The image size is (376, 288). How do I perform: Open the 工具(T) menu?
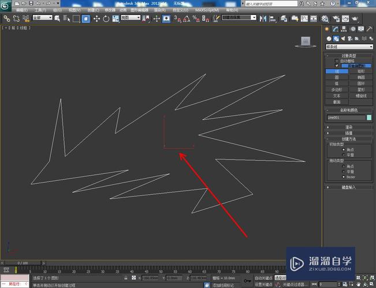40,10
